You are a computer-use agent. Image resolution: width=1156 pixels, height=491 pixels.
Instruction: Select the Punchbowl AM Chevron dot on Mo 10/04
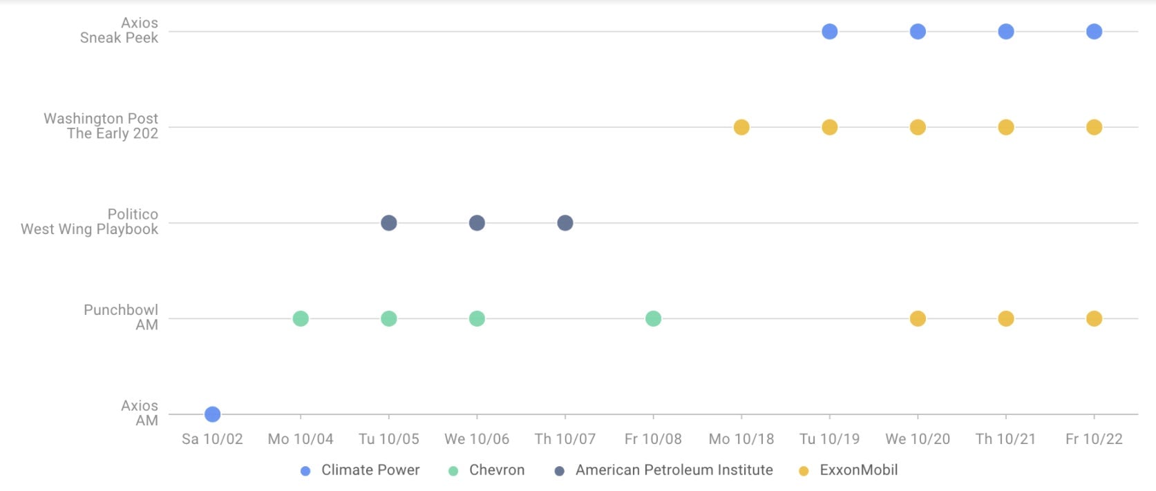coord(301,318)
